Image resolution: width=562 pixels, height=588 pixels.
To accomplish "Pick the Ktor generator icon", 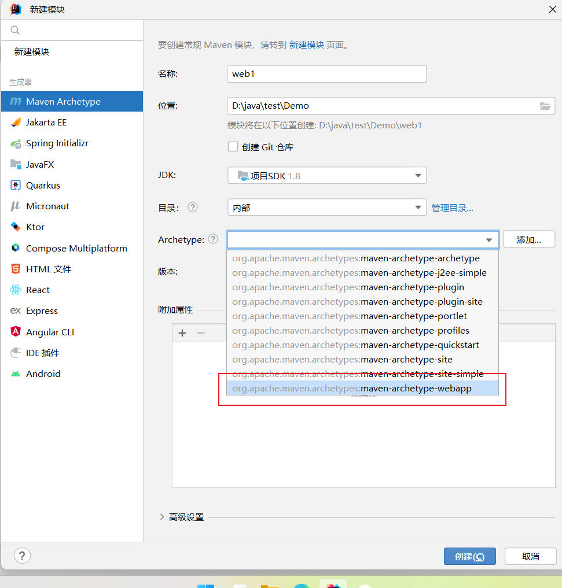I will point(16,227).
